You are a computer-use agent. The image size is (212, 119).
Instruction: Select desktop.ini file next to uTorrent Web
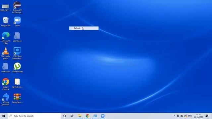click(6, 67)
